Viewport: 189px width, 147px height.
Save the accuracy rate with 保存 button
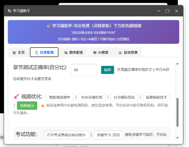click(107, 70)
